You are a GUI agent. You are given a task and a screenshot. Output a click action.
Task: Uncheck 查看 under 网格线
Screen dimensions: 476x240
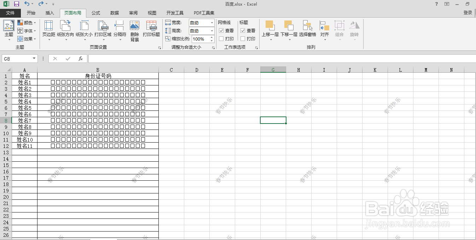coord(221,30)
